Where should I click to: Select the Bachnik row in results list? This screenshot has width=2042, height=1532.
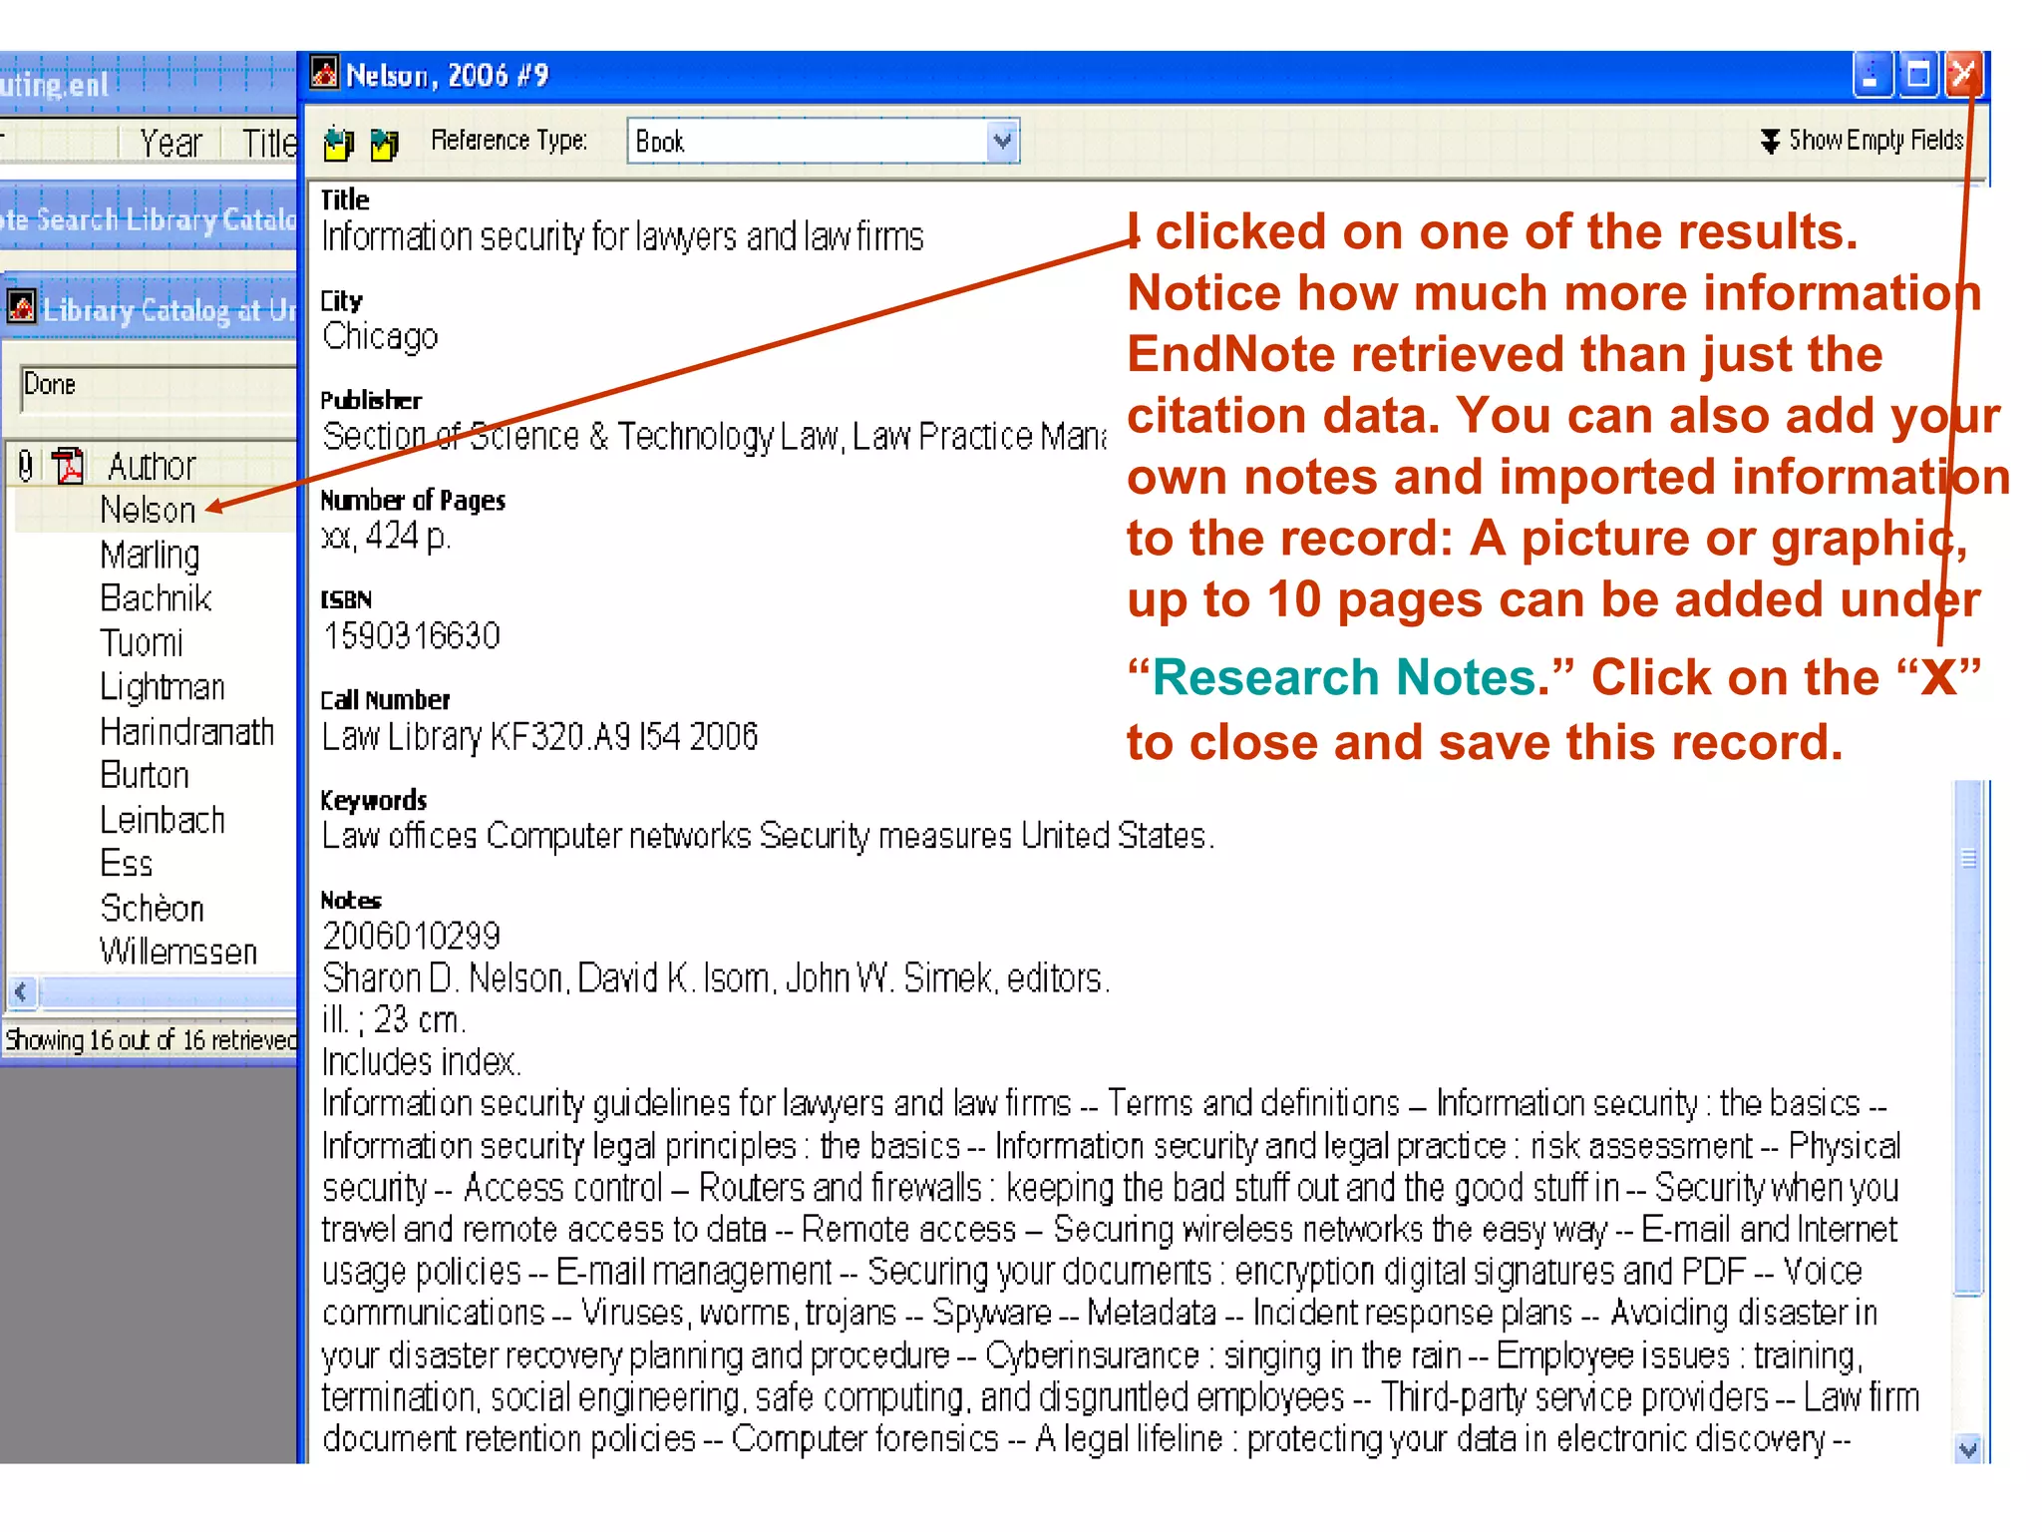point(155,598)
